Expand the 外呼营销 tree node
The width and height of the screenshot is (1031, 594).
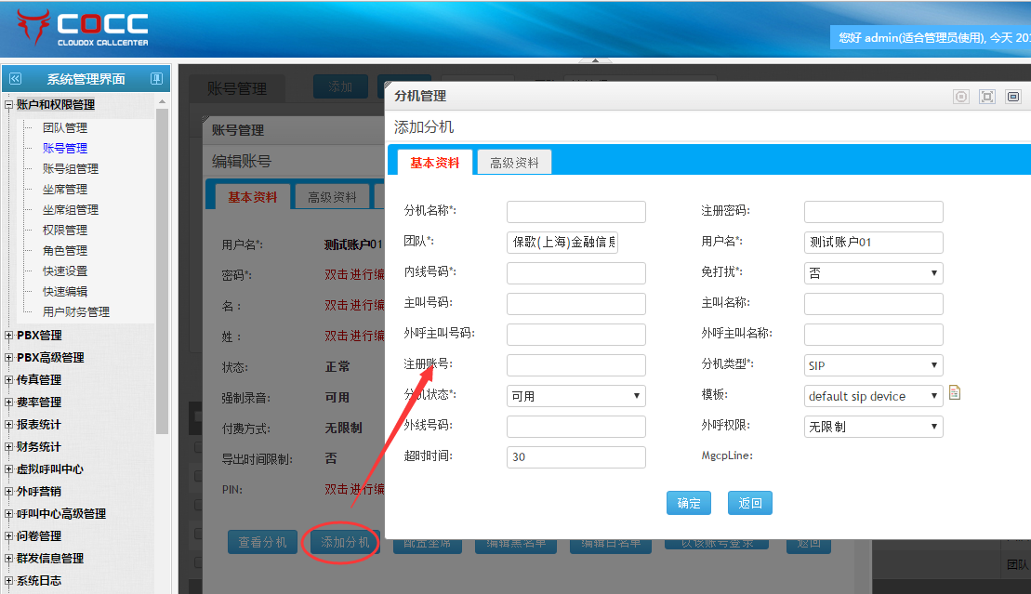(x=9, y=492)
